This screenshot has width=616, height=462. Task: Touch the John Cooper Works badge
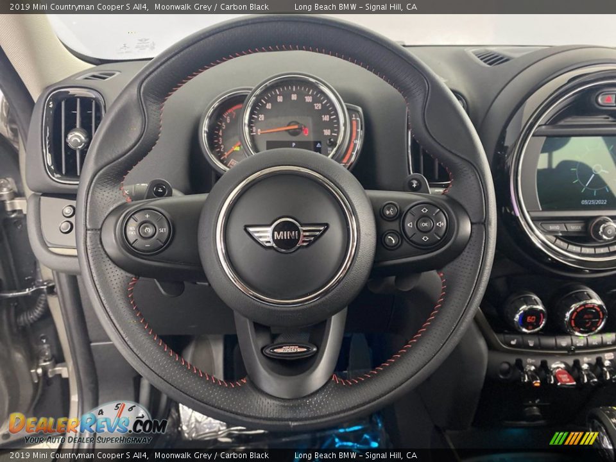click(289, 350)
